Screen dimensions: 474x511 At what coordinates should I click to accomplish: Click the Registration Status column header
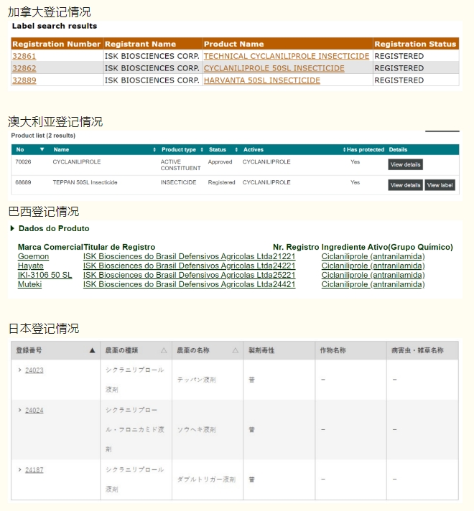coord(415,44)
